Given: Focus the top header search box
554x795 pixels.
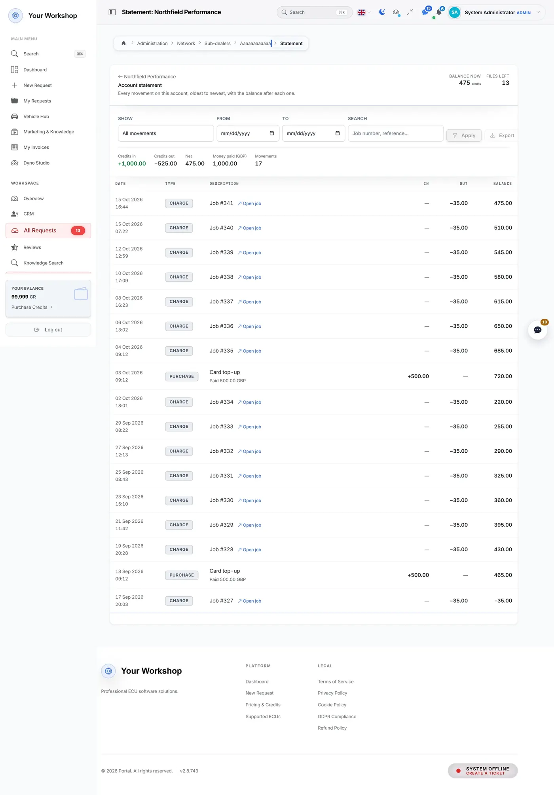Looking at the screenshot, I should [315, 12].
